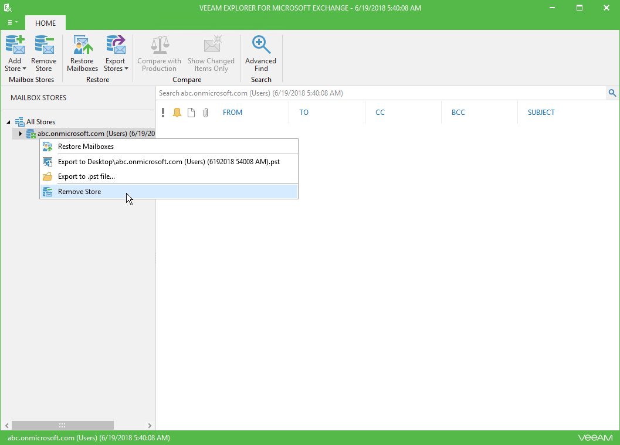
Task: Click the horizontal scrollbar thumb in stores pane
Action: pos(63,425)
